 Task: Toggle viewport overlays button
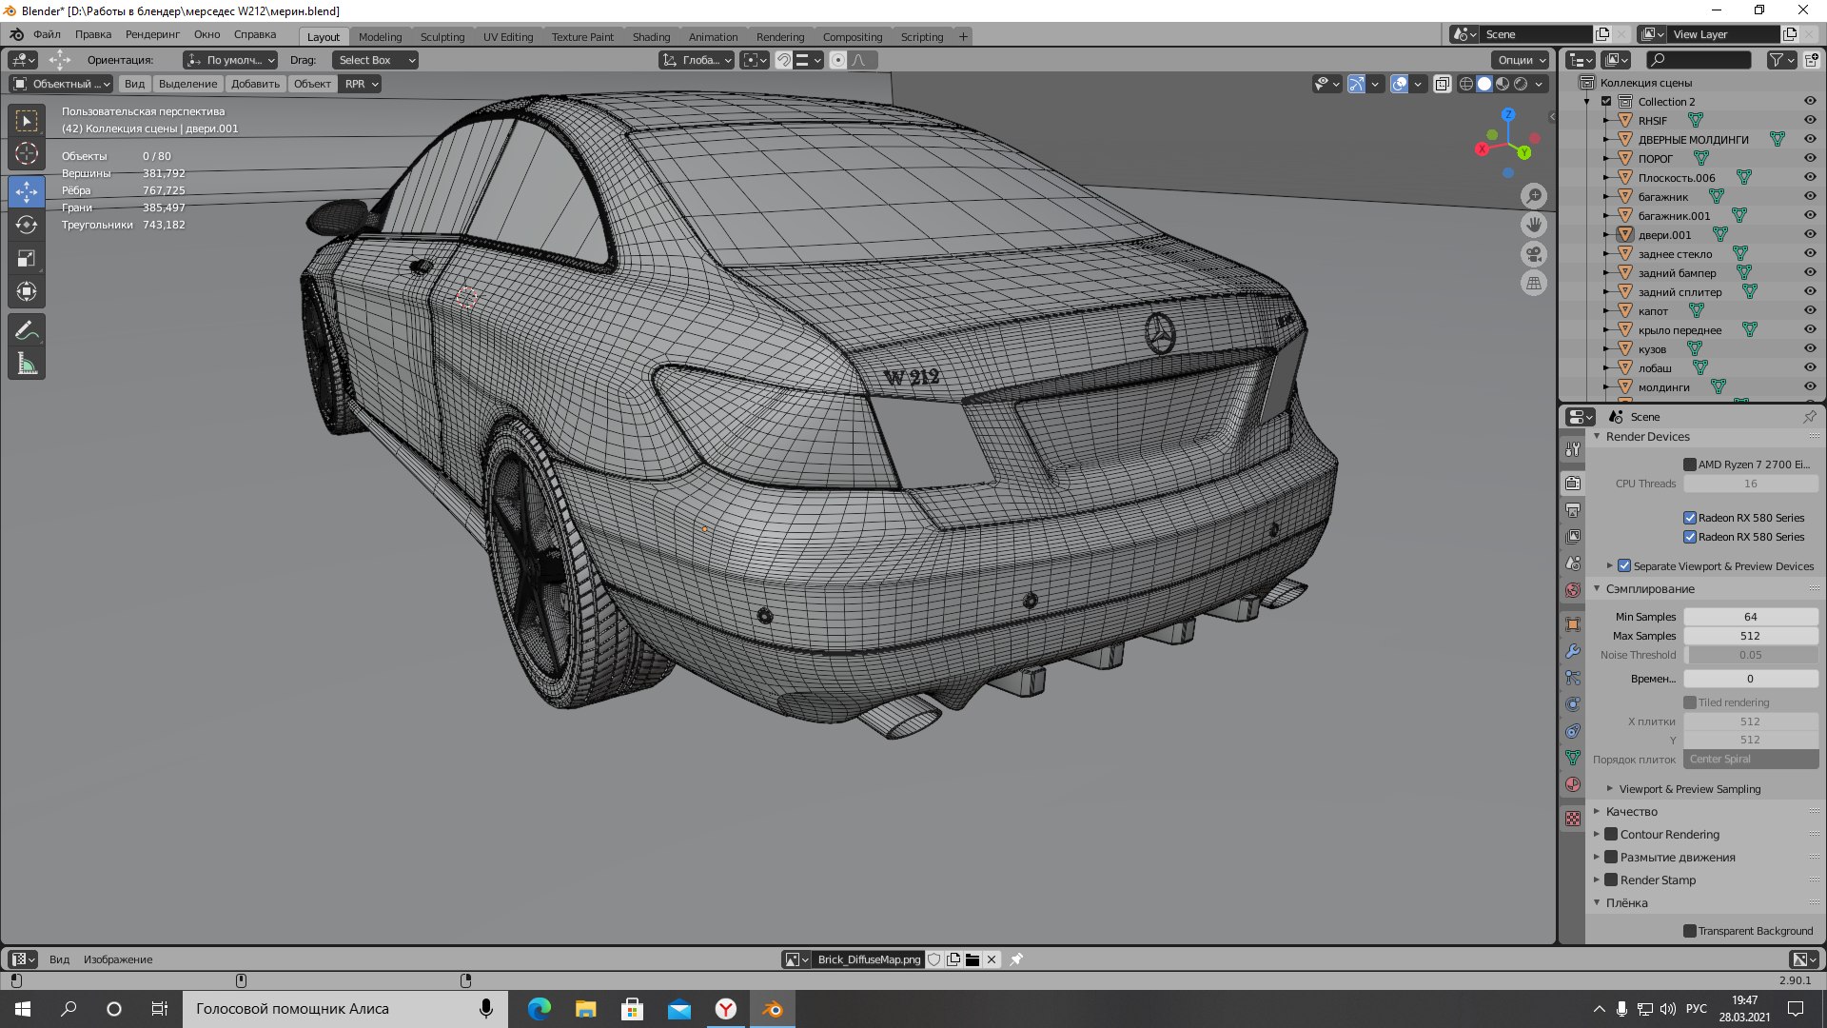1399,84
